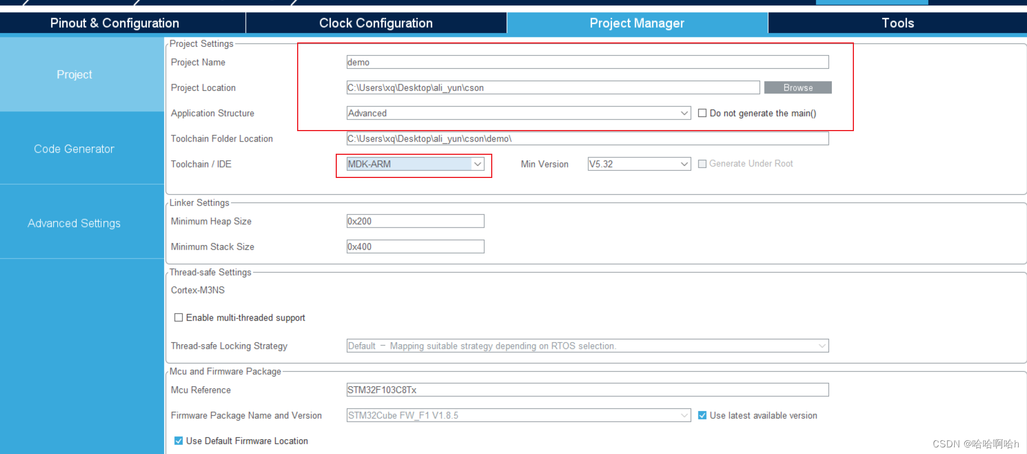Click the Minimum Heap Size field
The height and width of the screenshot is (454, 1027).
(415, 221)
